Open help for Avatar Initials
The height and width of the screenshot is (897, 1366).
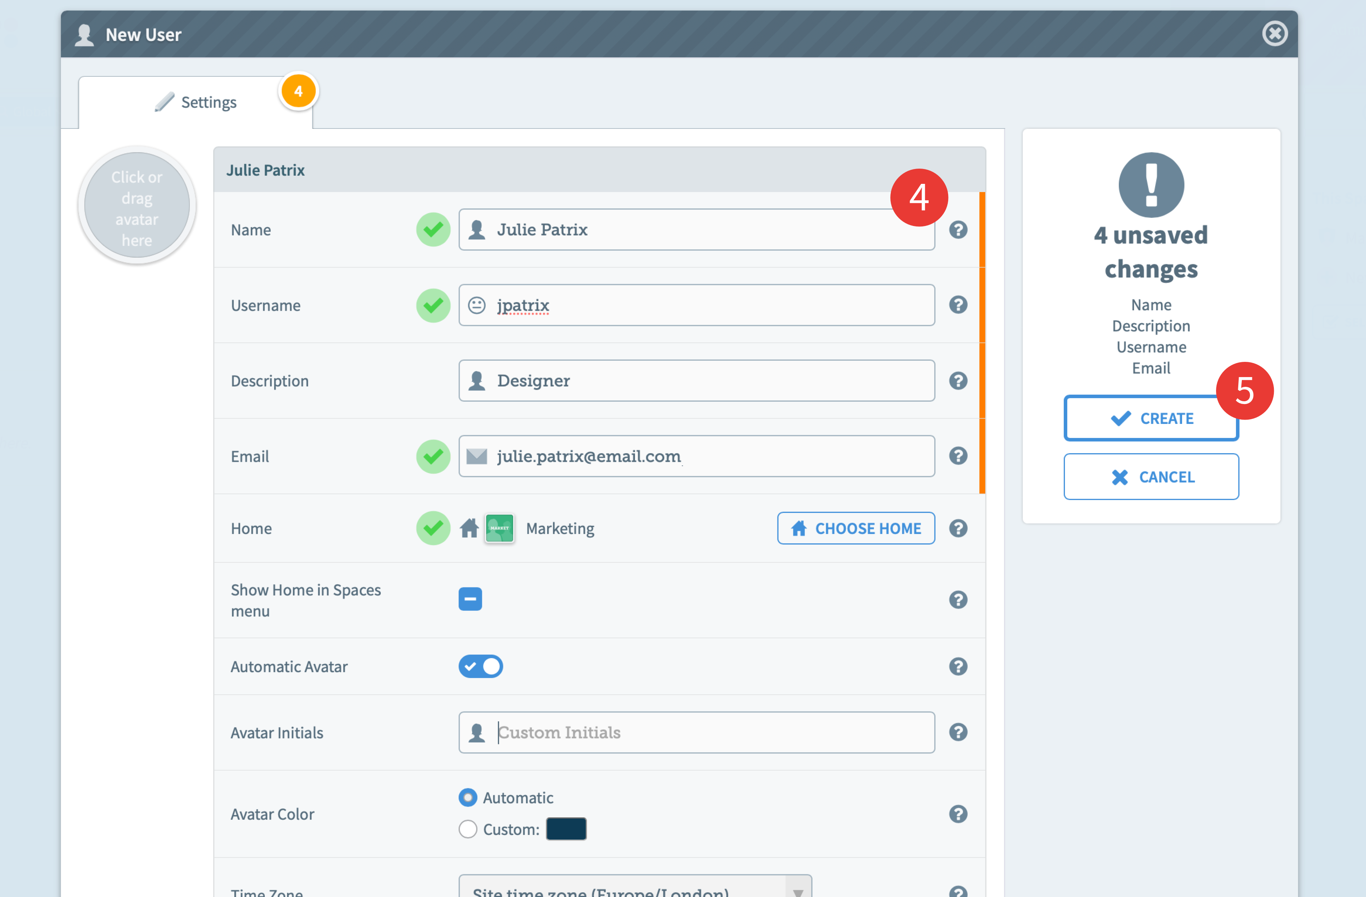[x=958, y=732]
